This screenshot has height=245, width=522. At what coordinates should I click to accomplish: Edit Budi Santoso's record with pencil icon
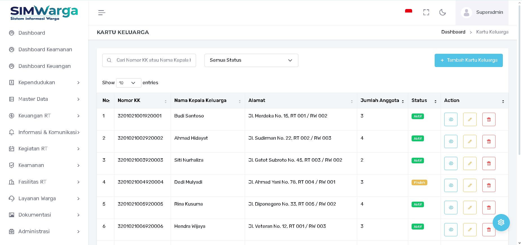coord(470,119)
